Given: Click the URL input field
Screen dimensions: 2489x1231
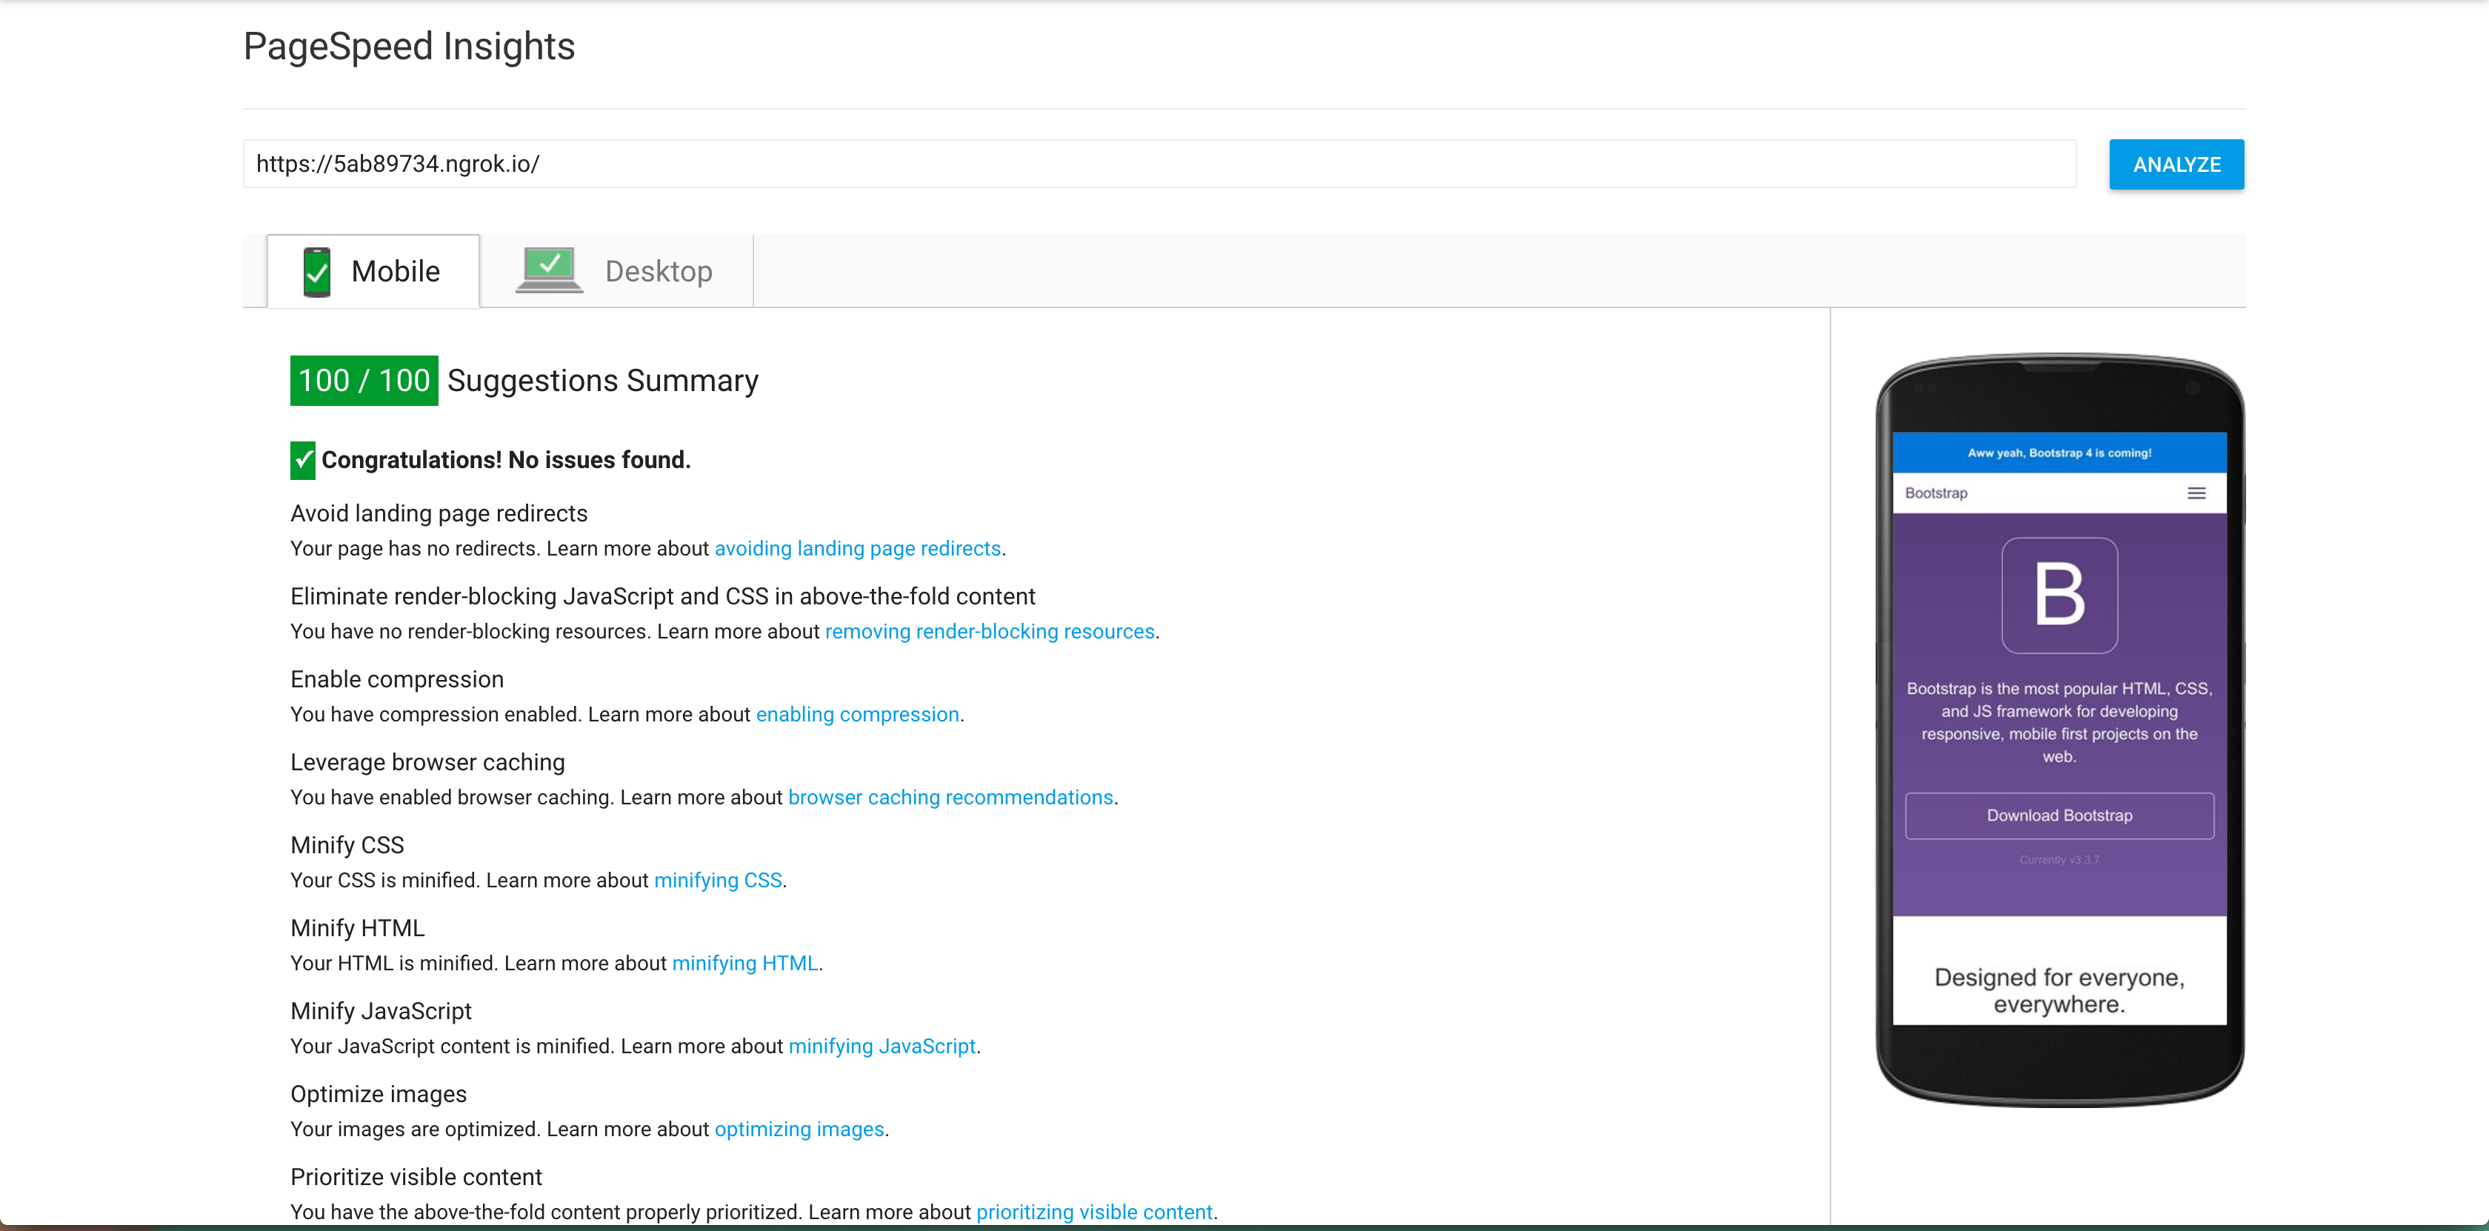Looking at the screenshot, I should (1159, 164).
